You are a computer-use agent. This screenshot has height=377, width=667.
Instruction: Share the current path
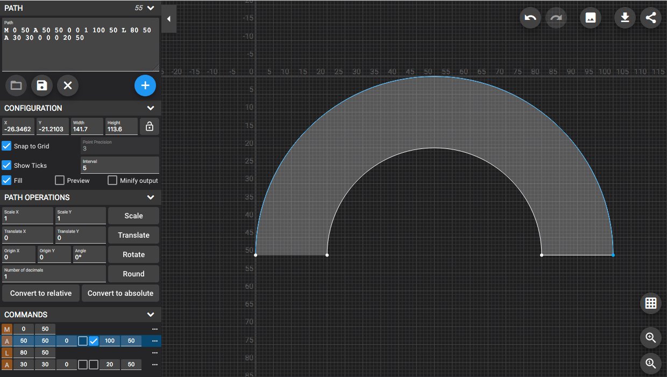[x=650, y=18]
